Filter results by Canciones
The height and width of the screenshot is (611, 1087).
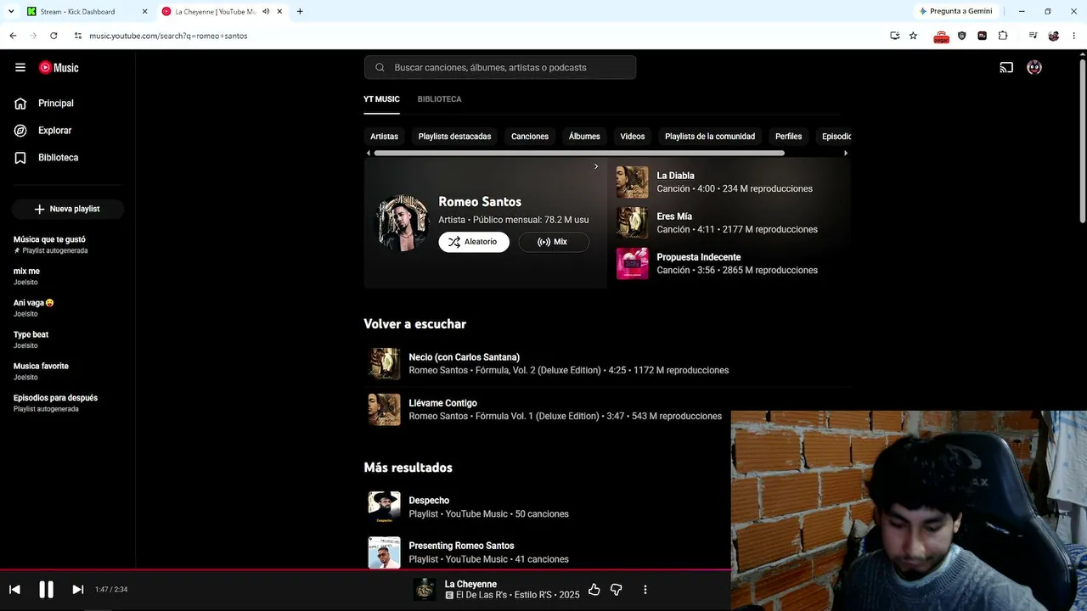(530, 137)
